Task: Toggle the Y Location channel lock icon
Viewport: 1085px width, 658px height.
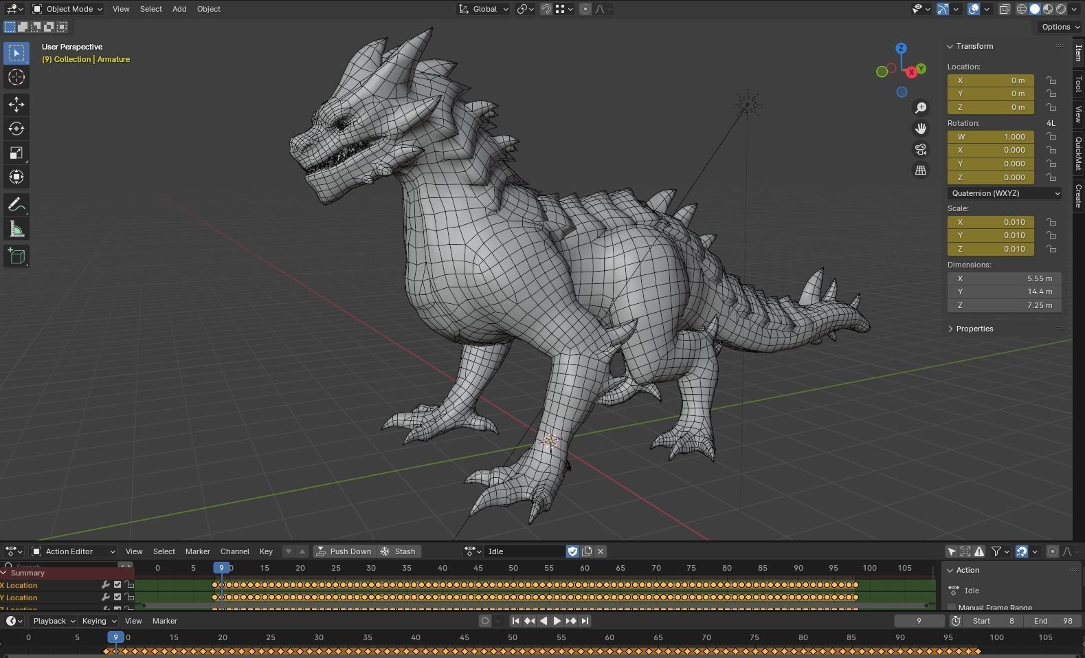Action: tap(129, 597)
